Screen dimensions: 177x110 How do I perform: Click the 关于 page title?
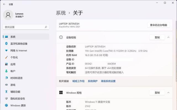pos(78,13)
